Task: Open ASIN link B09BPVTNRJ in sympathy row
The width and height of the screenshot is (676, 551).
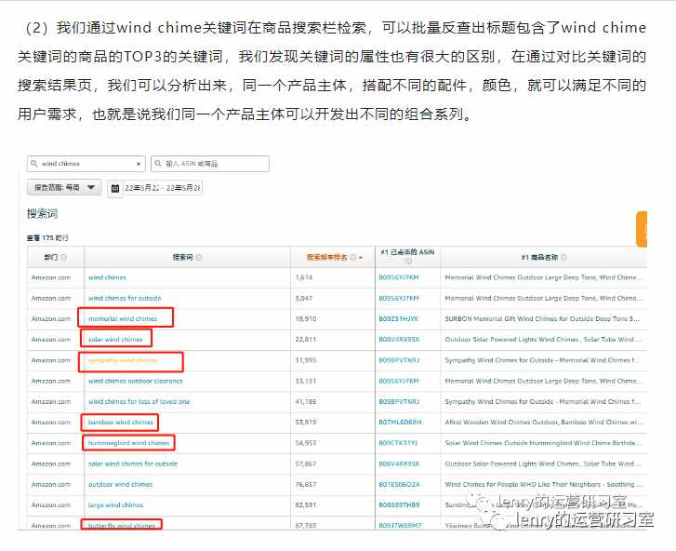Action: coord(399,360)
